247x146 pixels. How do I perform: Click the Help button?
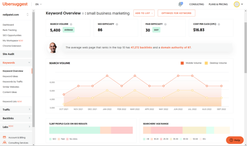coord(235,140)
